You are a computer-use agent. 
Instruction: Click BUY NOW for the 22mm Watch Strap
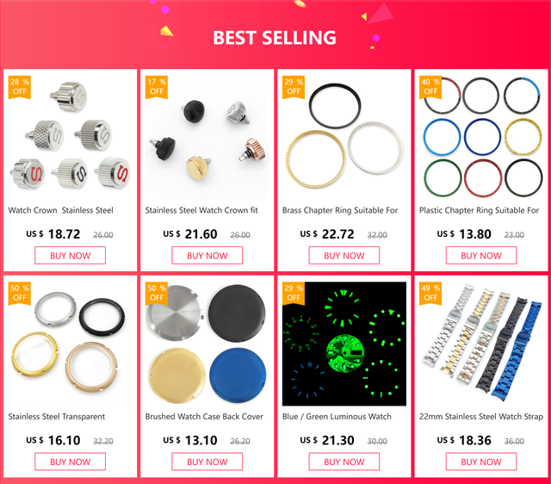click(x=481, y=462)
